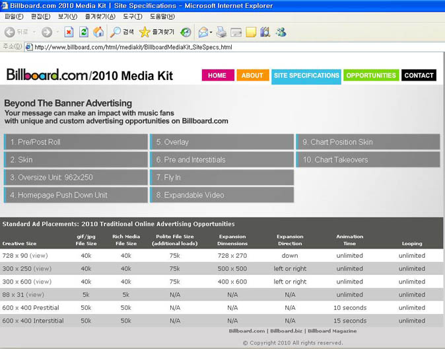Viewport: 445px width, 349px height.
Task: Select the pink HOME navigation tab
Action: tap(217, 75)
